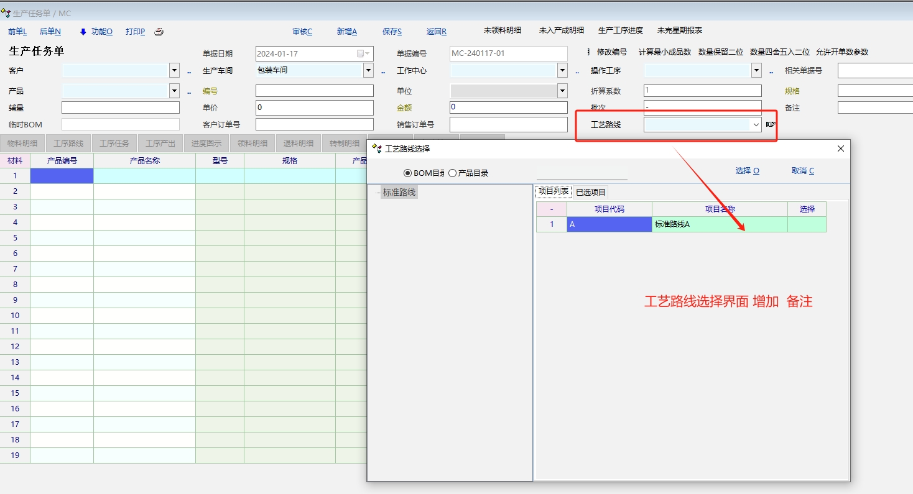
Task: Close the 工艺路线选择 dialog with X
Action: (x=841, y=149)
